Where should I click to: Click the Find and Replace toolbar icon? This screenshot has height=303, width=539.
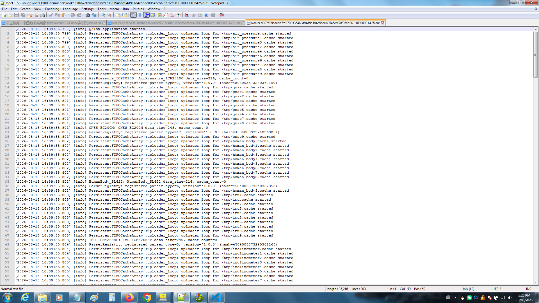94,15
